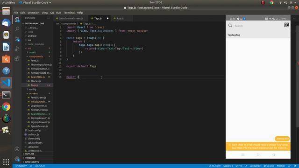Open LoginScreen.js in the explorer
Image resolution: width=299 pixels, height=168 pixels.
point(38,106)
